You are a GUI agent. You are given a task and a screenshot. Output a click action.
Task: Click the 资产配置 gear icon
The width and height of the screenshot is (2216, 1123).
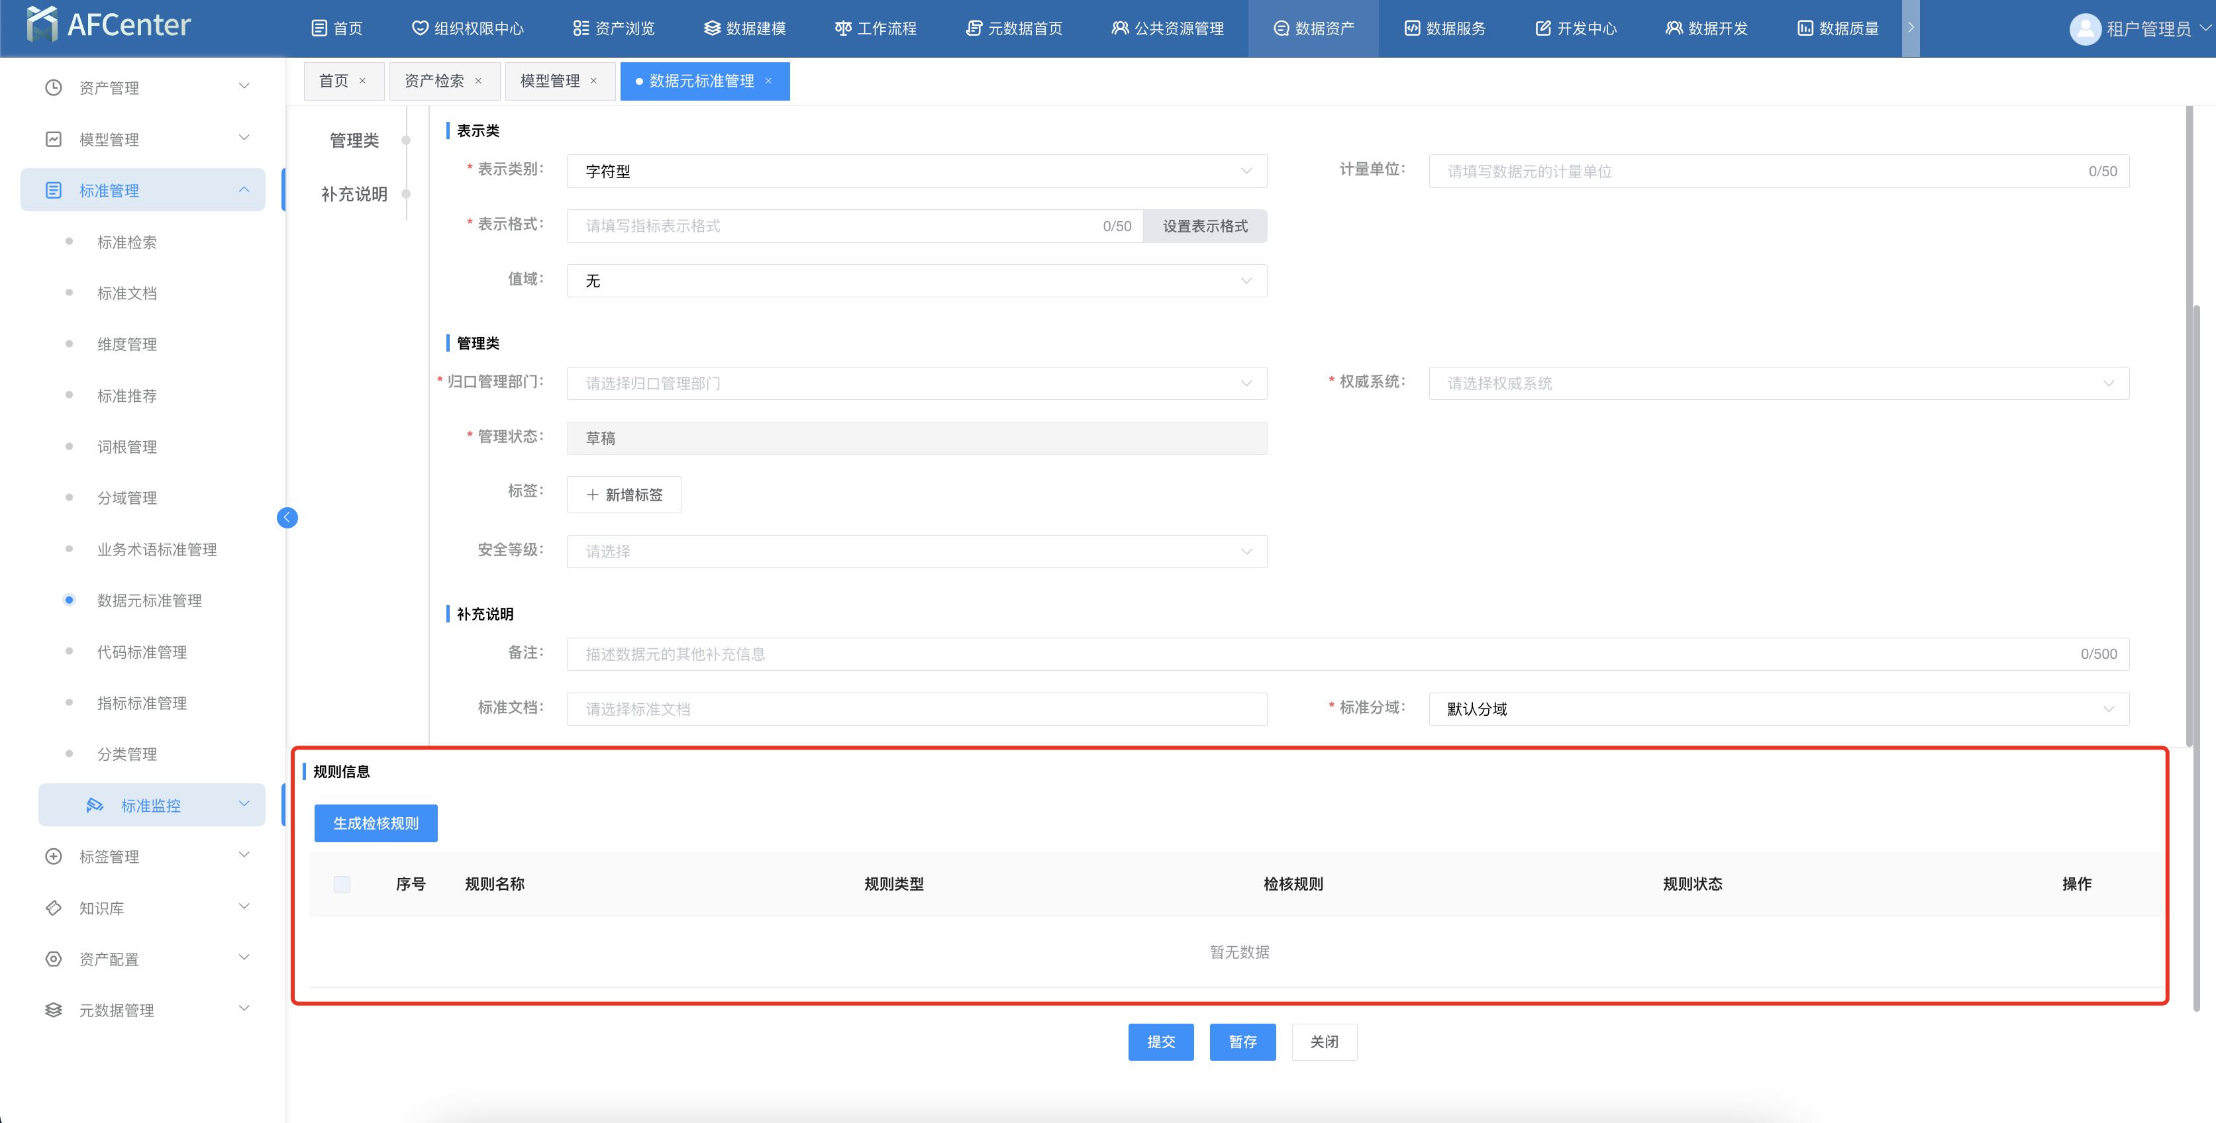54,959
